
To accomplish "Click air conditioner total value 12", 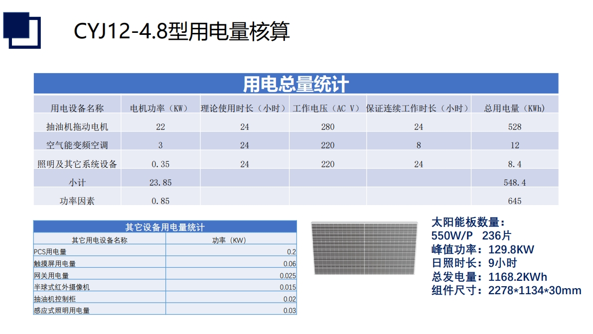I will tap(515, 145).
